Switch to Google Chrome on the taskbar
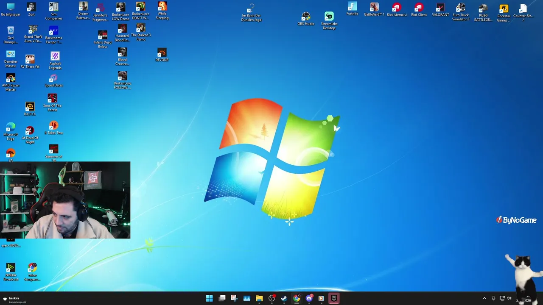543x305 pixels. 297,298
